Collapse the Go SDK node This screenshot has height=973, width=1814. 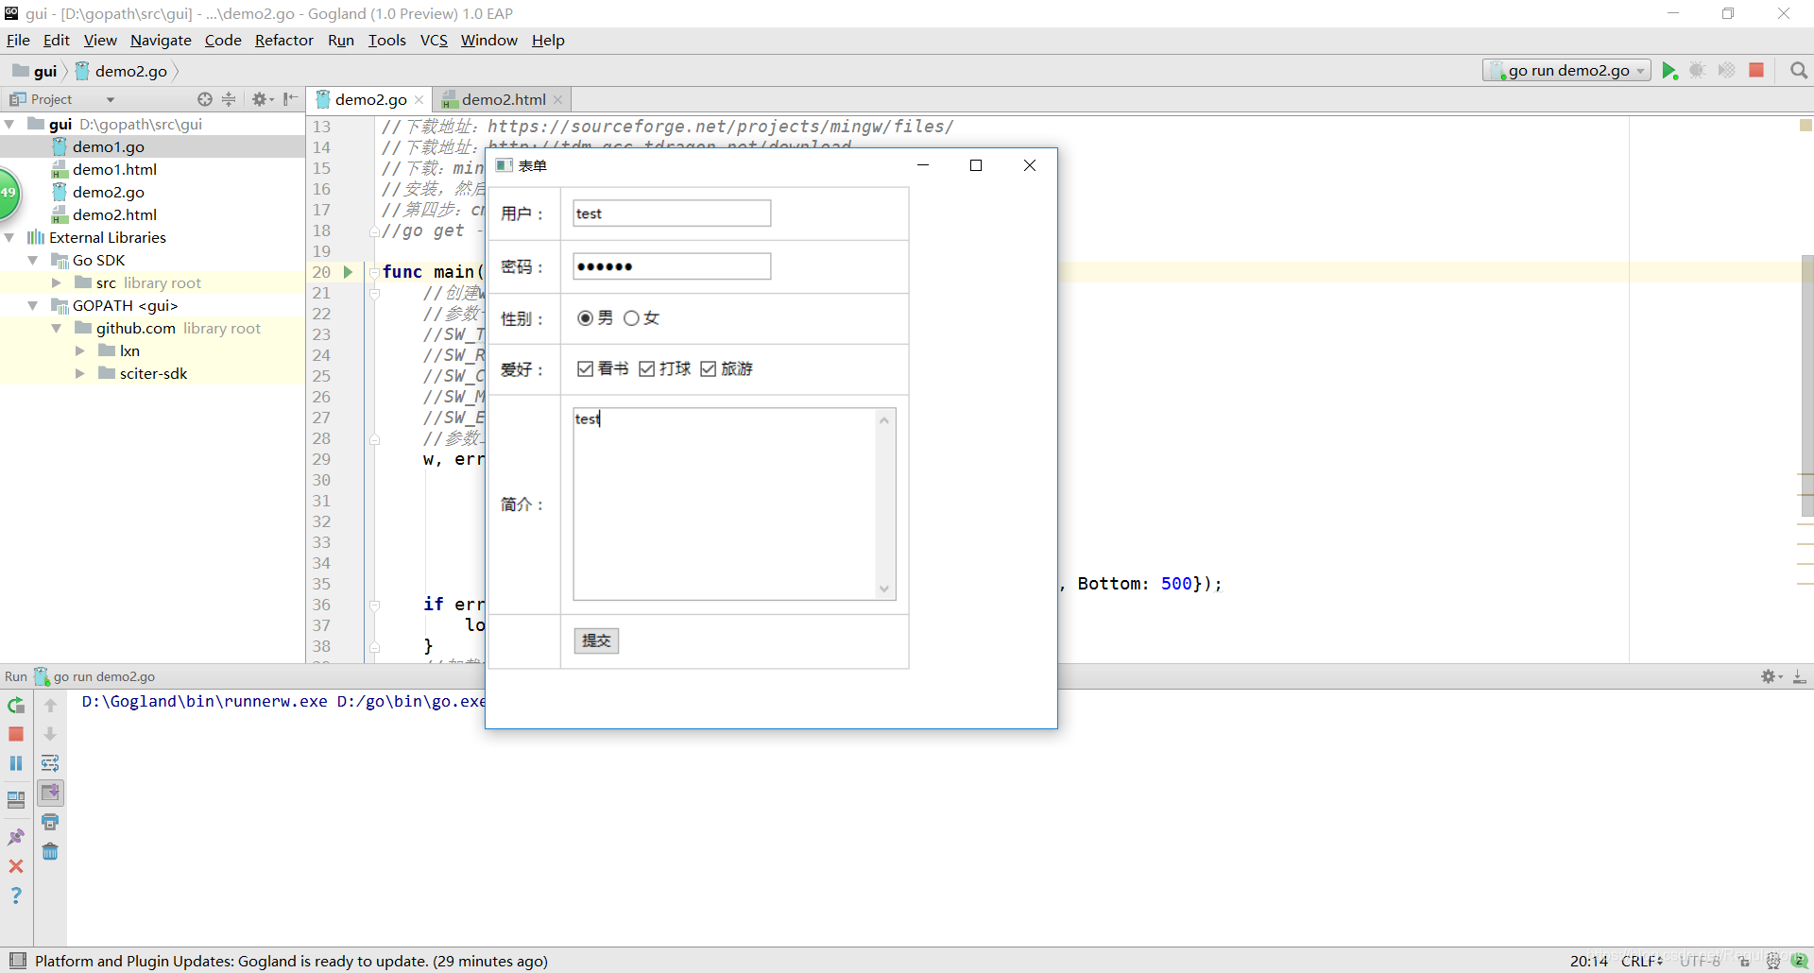point(33,260)
